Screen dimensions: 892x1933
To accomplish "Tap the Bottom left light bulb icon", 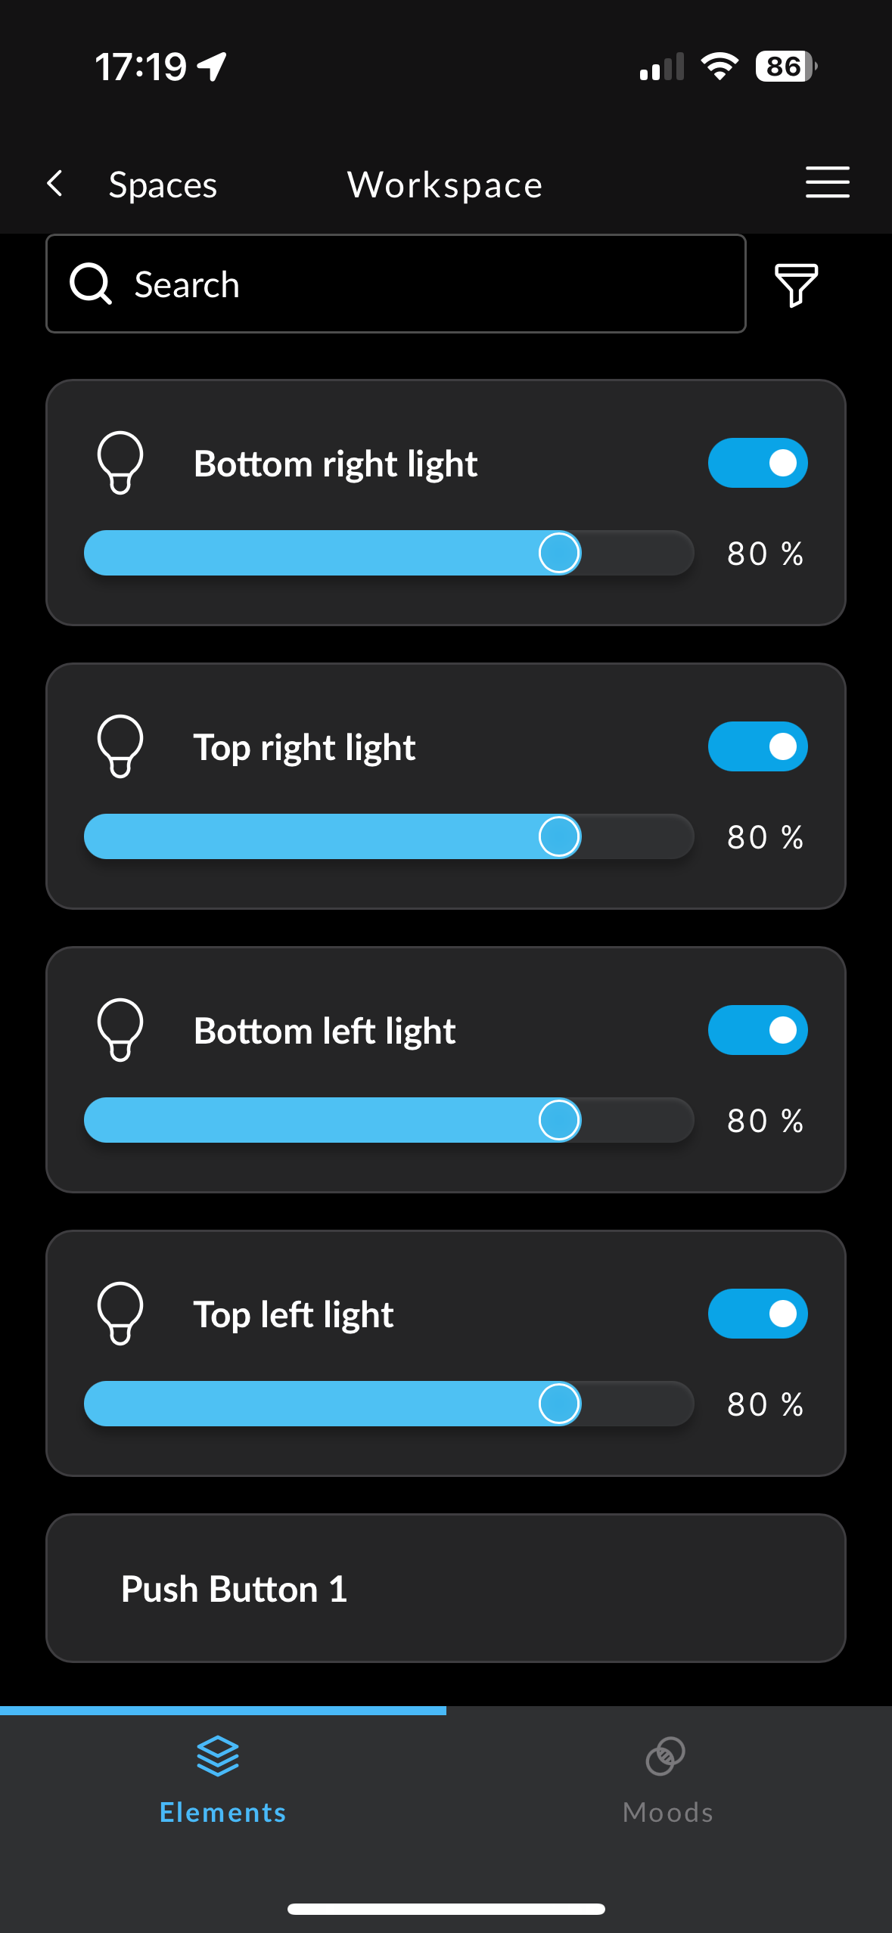I will pyautogui.click(x=120, y=1030).
